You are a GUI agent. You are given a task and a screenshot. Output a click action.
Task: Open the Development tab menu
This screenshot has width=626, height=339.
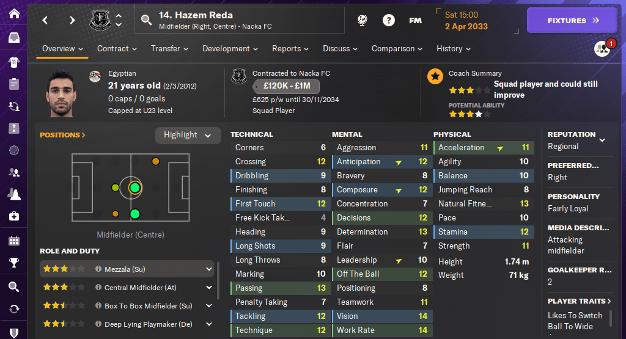(x=230, y=49)
